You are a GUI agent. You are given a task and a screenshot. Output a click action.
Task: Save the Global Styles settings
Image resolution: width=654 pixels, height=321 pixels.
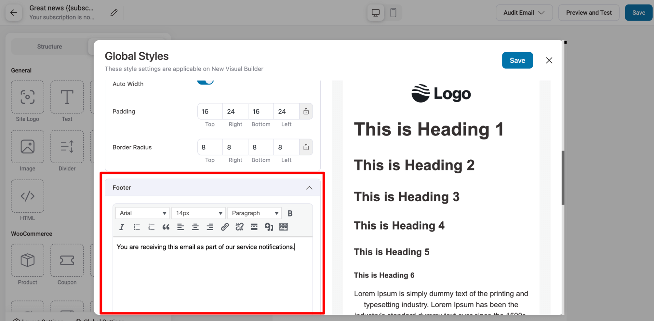tap(517, 60)
